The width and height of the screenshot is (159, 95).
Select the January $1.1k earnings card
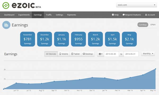pyautogui.click(x=61, y=39)
